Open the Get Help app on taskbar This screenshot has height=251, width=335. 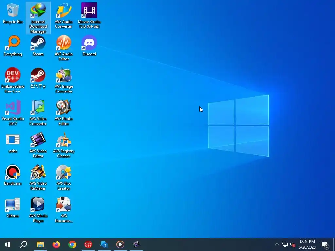tap(104, 244)
